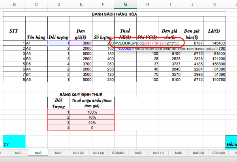Switch to the bai4 sheet tab
Screen dimensions: 237x162
tap(58, 153)
